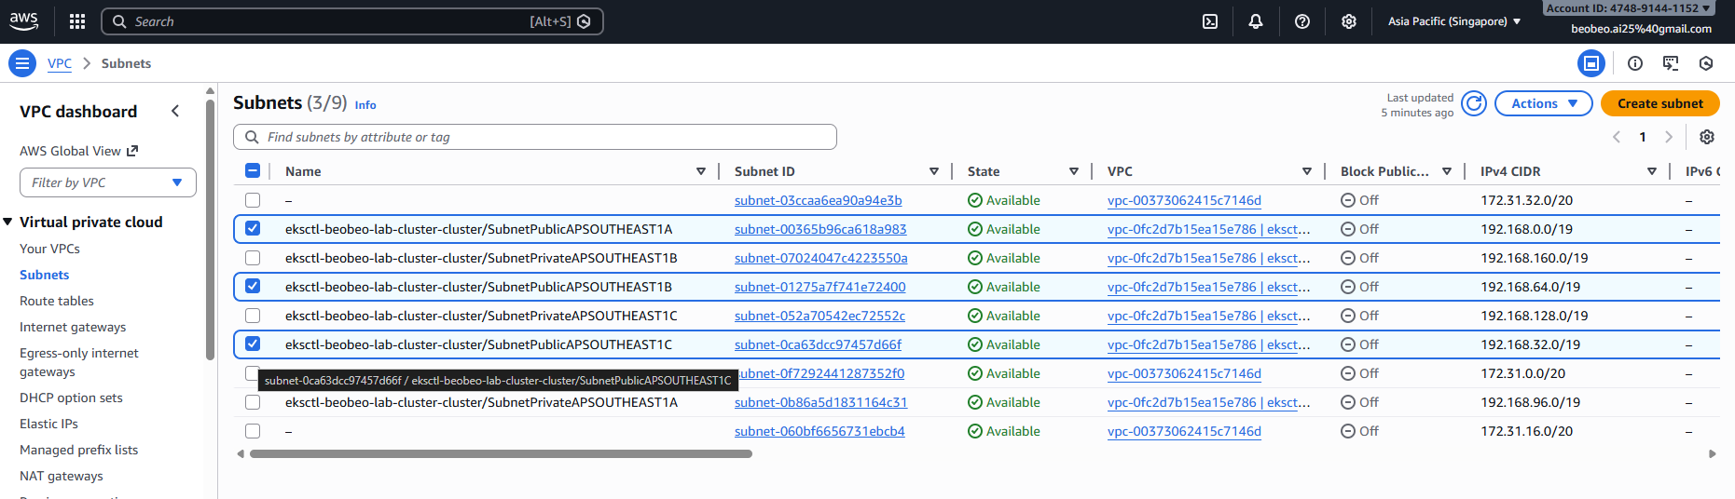Open the help question mark menu
The width and height of the screenshot is (1735, 499).
coord(1302,21)
